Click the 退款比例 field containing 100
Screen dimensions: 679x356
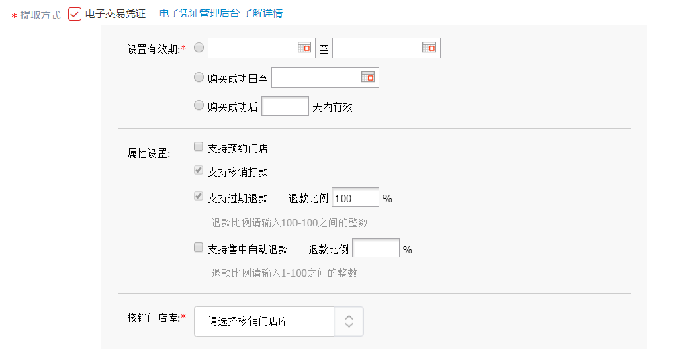click(x=355, y=197)
